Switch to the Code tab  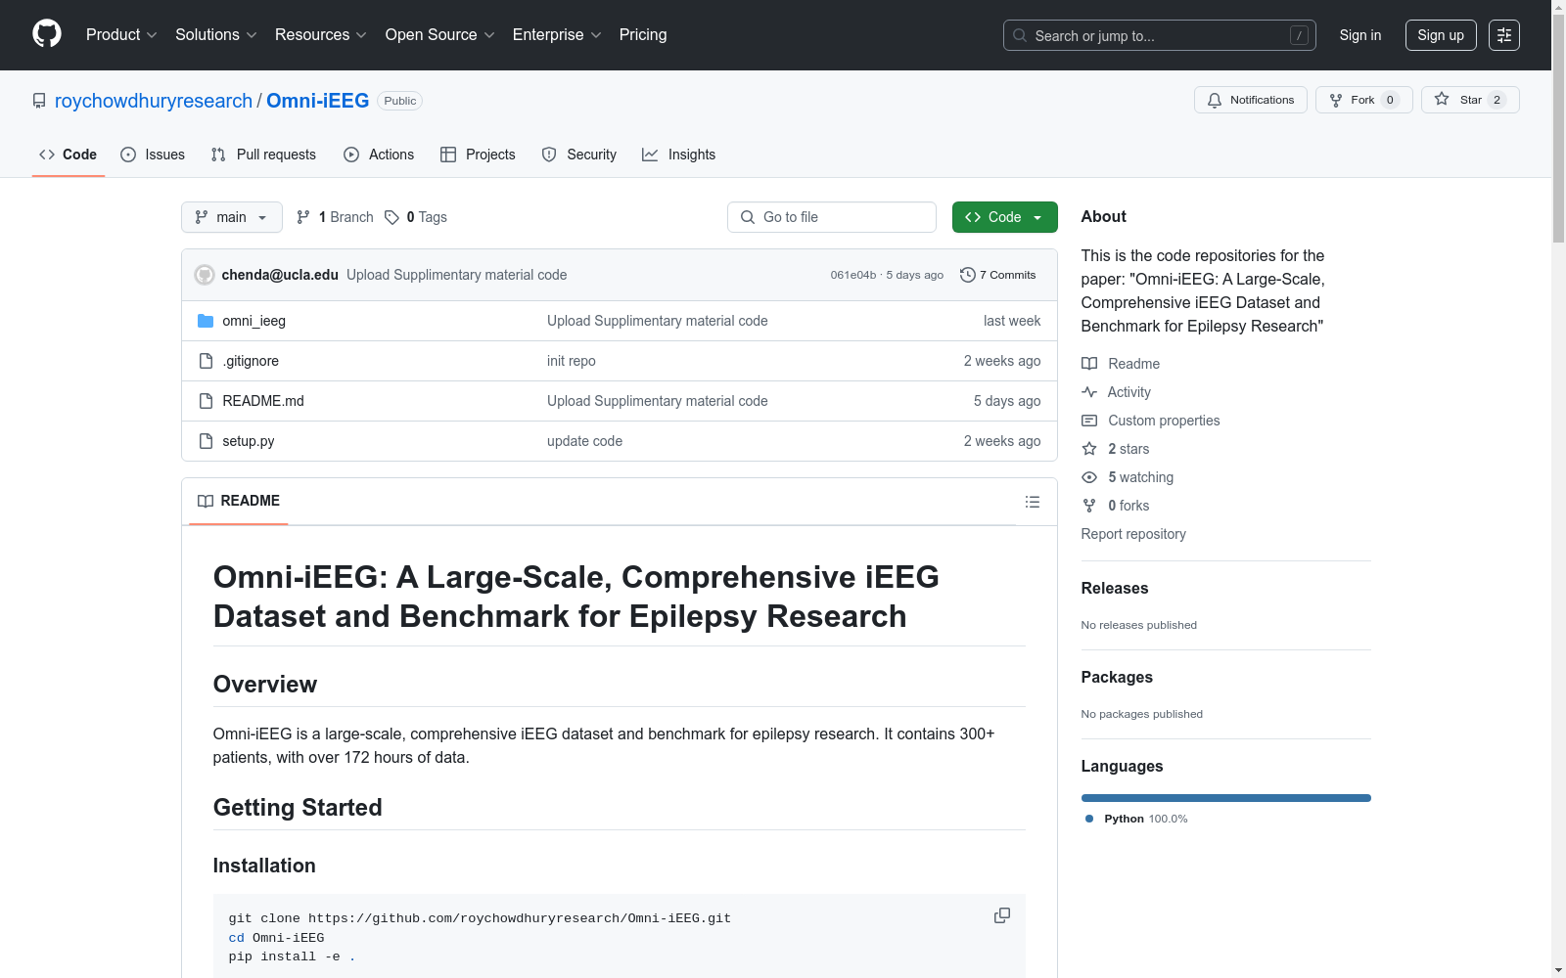(x=69, y=155)
